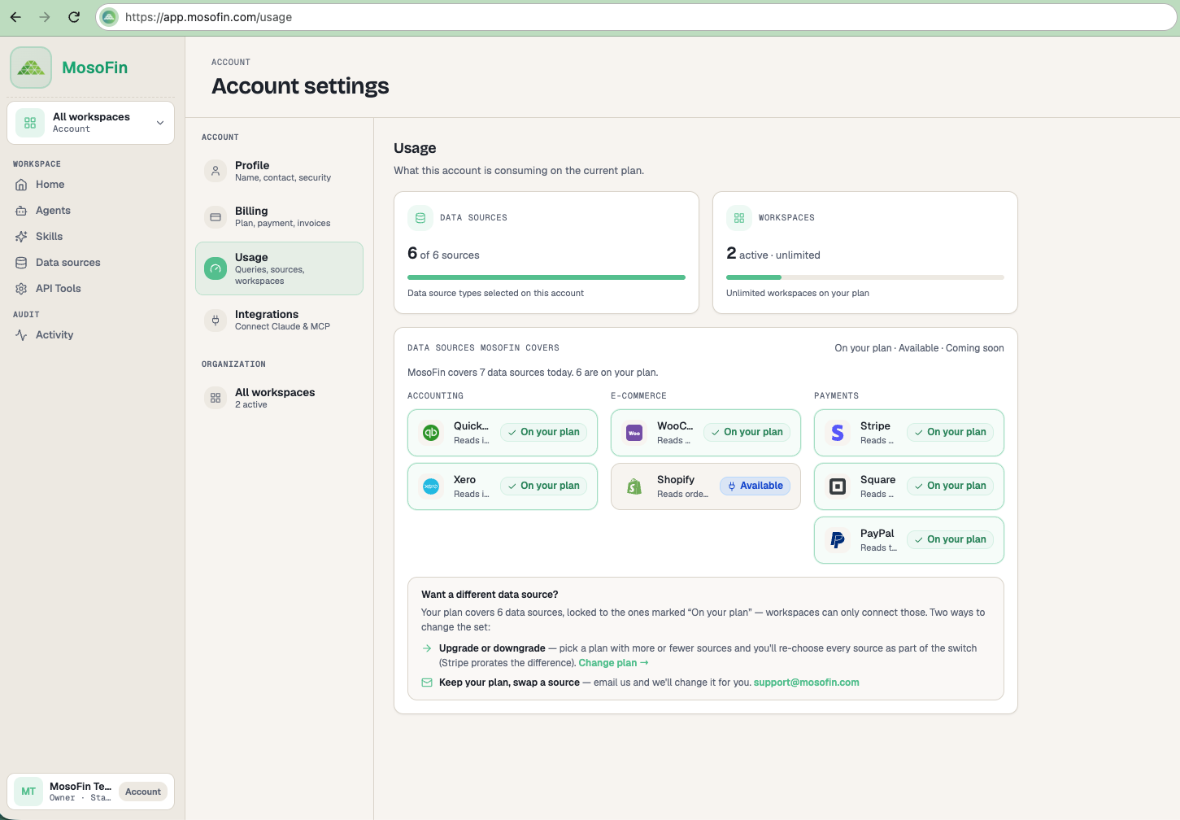Expand the All workspaces switcher dropdown
The width and height of the screenshot is (1180, 820).
tap(90, 123)
